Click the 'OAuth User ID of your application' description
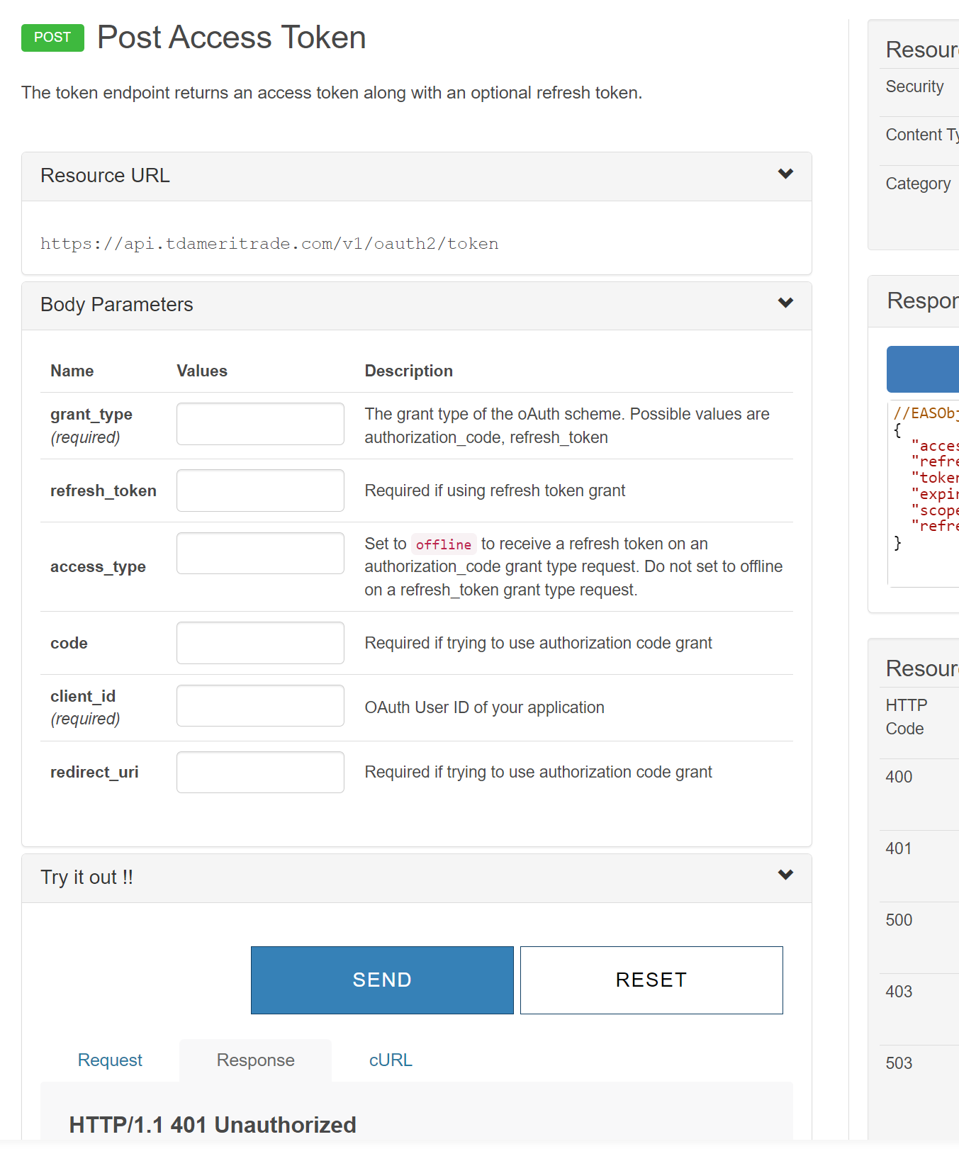The height and width of the screenshot is (1149, 959). click(485, 707)
